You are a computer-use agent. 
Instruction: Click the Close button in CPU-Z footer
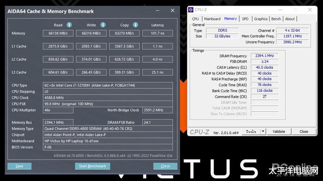304,132
